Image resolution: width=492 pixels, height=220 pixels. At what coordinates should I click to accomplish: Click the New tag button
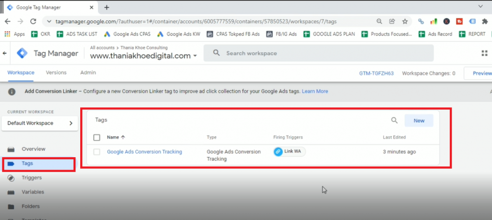(418, 121)
